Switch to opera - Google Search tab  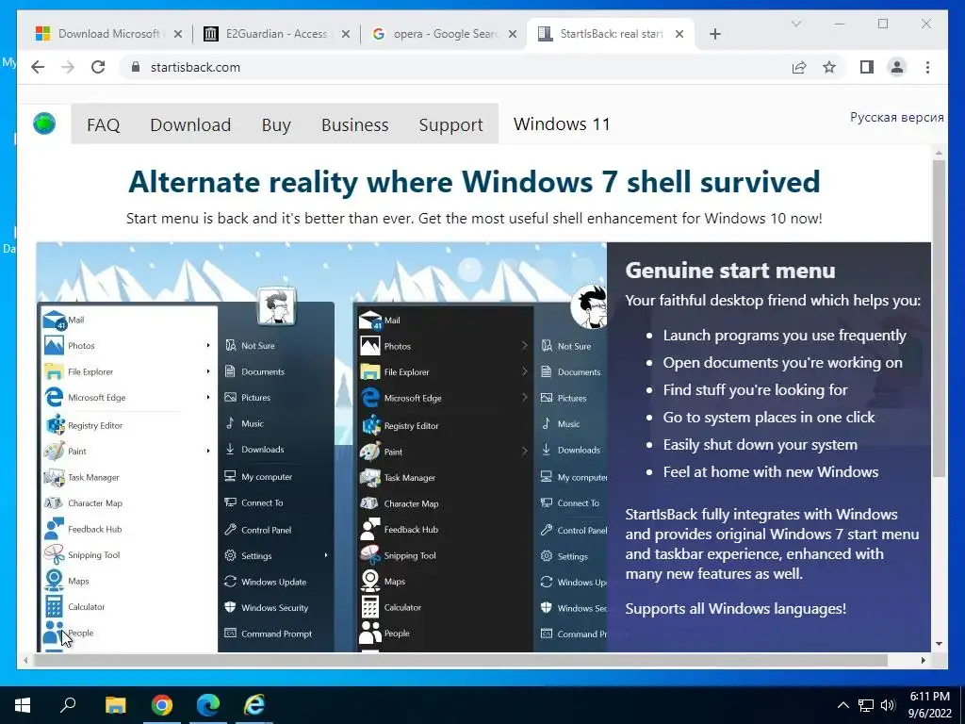443,34
